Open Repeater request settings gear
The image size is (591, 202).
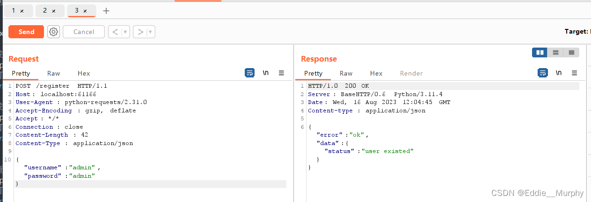[54, 32]
